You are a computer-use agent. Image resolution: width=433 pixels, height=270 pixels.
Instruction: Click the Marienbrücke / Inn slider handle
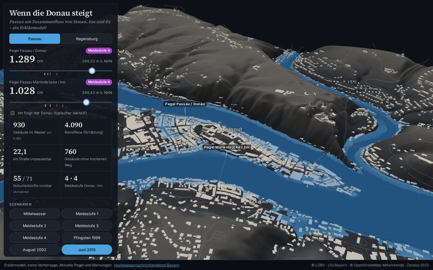86,102
